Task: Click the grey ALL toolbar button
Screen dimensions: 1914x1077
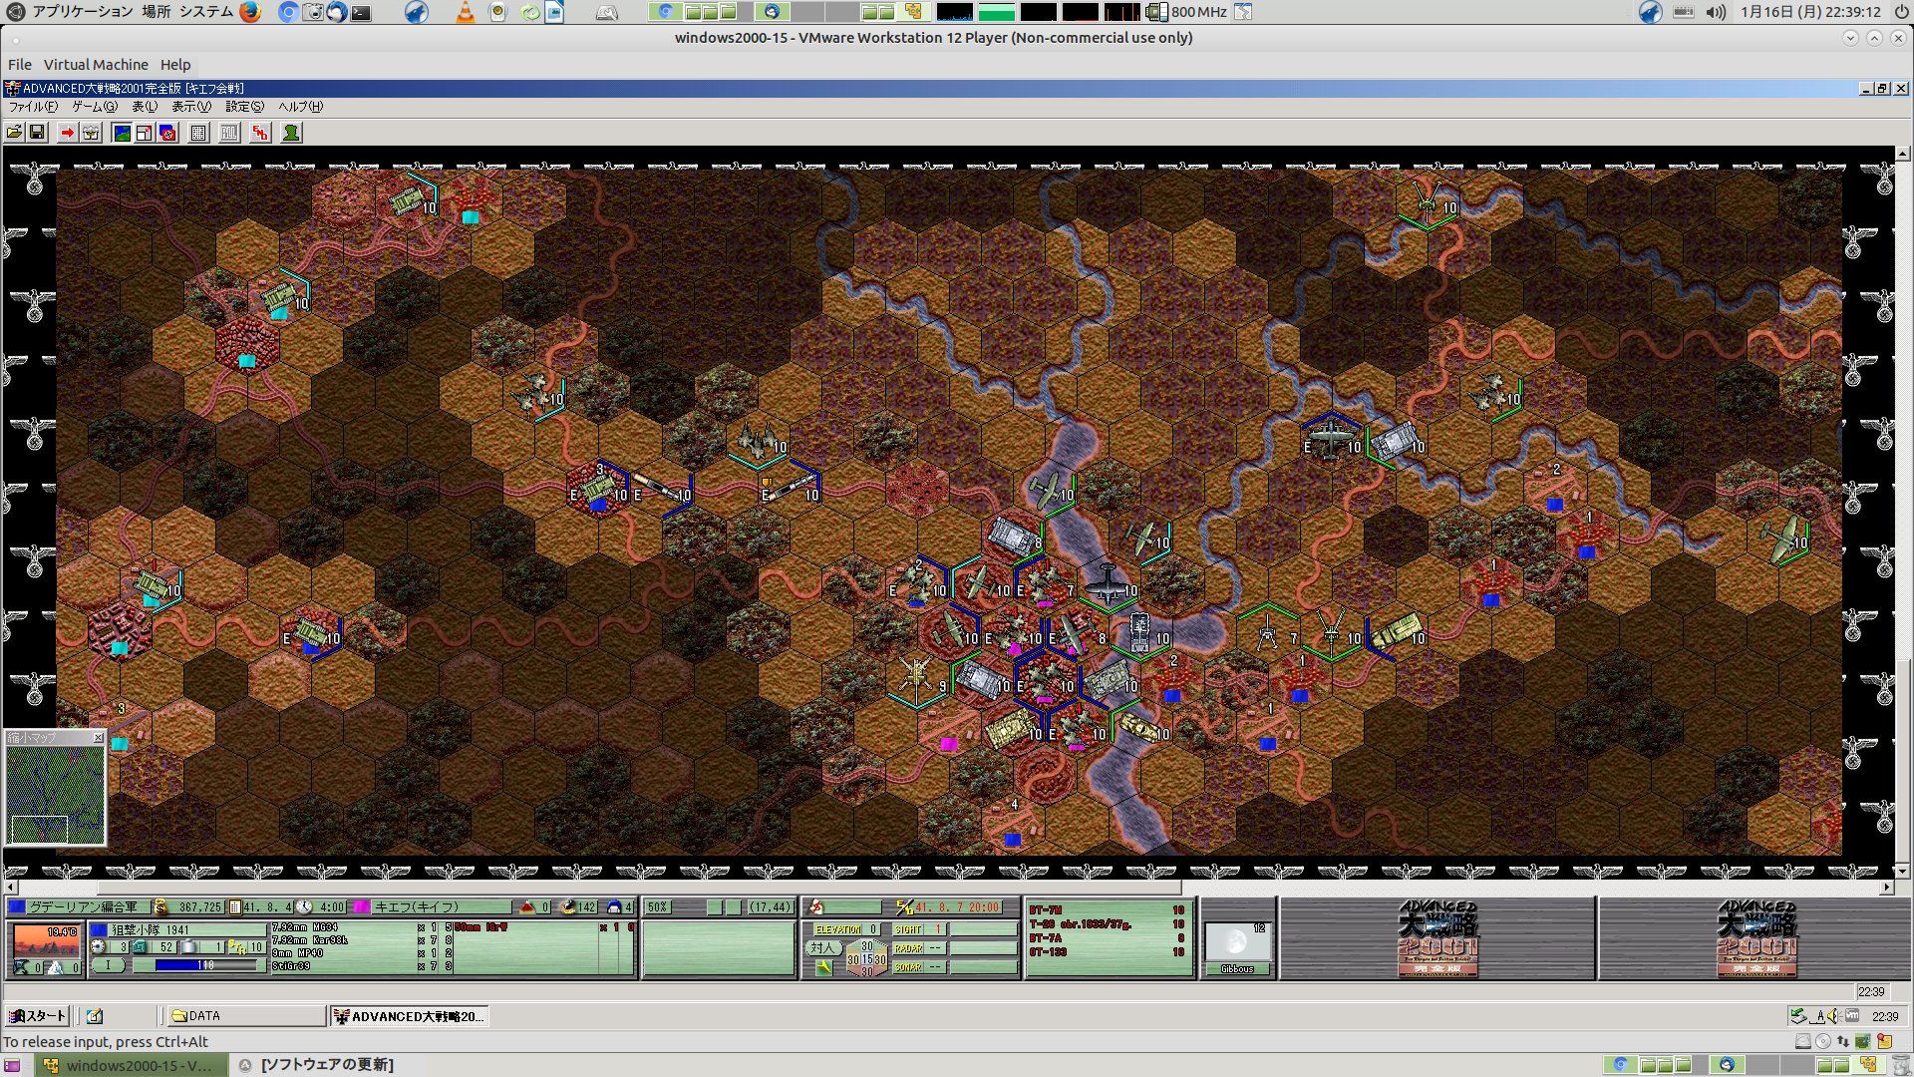Action: point(229,133)
